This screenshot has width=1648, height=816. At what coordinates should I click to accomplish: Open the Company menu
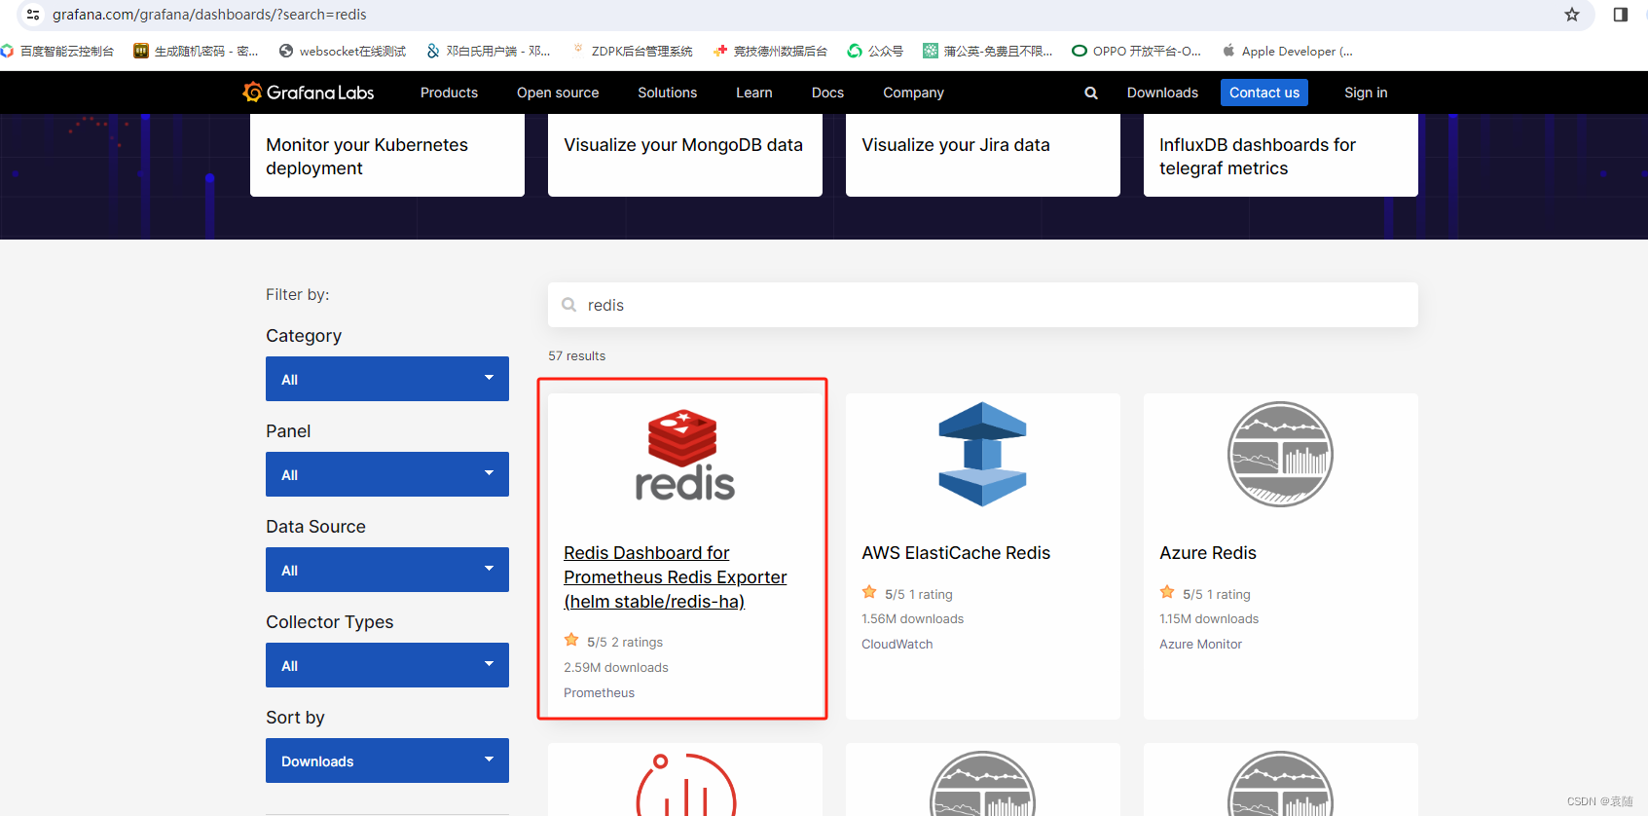pos(913,93)
